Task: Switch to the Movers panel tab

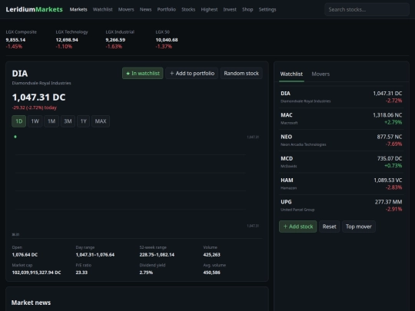Action: pos(320,74)
